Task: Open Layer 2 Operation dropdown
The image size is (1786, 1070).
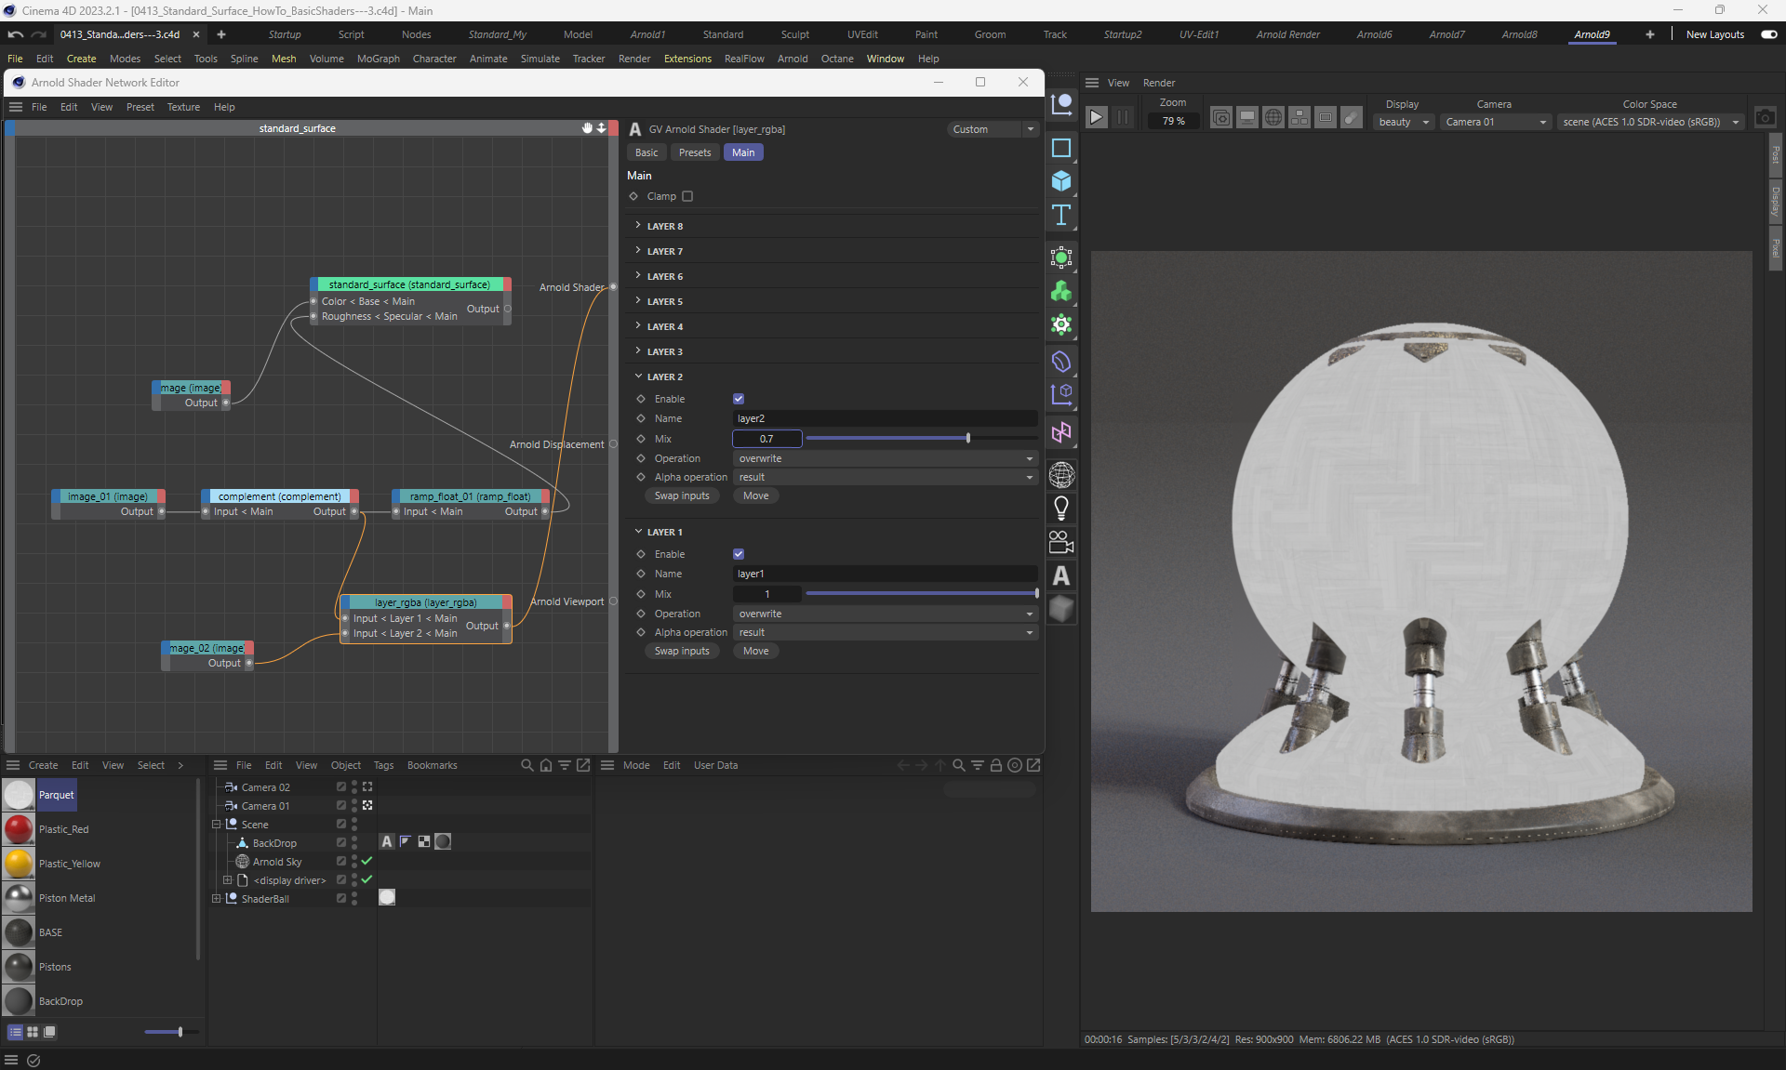Action: coord(885,458)
